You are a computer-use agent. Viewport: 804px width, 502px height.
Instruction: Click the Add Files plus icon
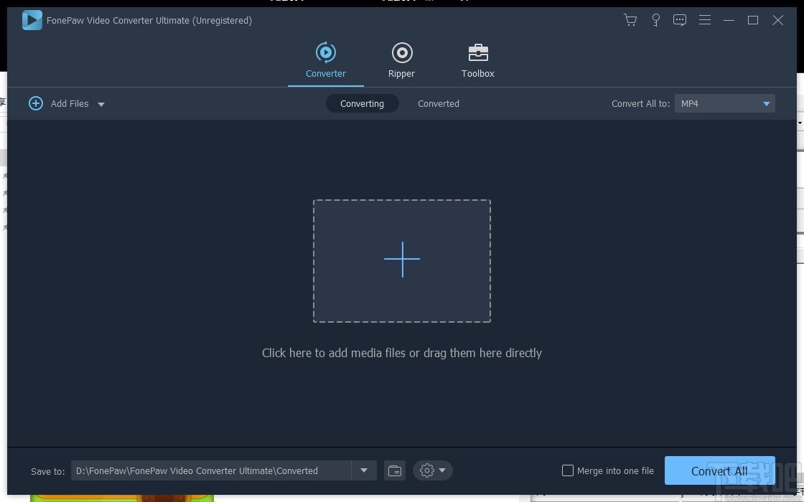36,103
